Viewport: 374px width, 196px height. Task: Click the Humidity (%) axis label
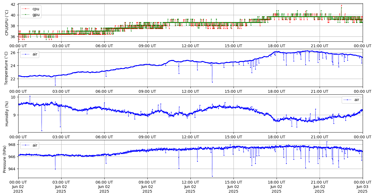[7, 113]
